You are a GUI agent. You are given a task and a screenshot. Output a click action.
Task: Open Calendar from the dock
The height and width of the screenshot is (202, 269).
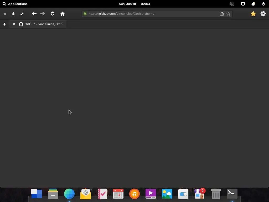[118, 194]
